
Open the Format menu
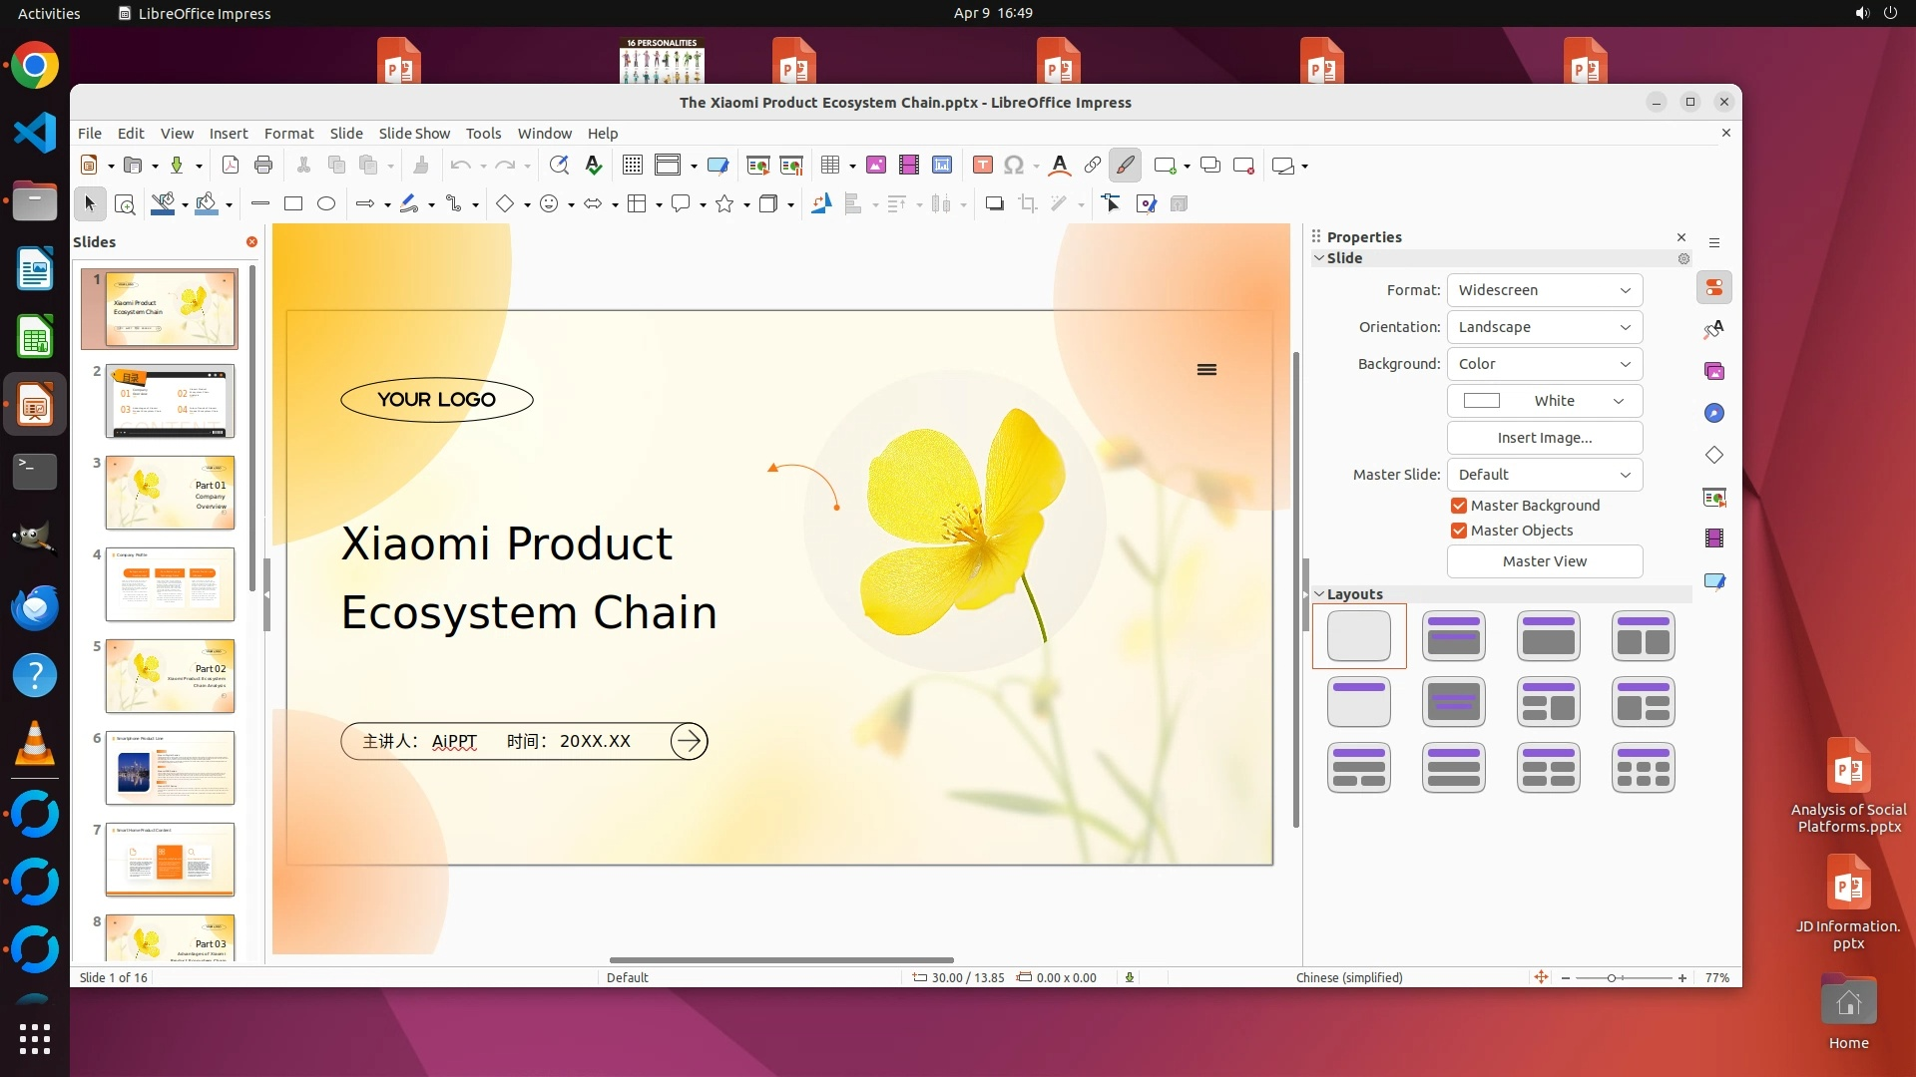click(288, 134)
